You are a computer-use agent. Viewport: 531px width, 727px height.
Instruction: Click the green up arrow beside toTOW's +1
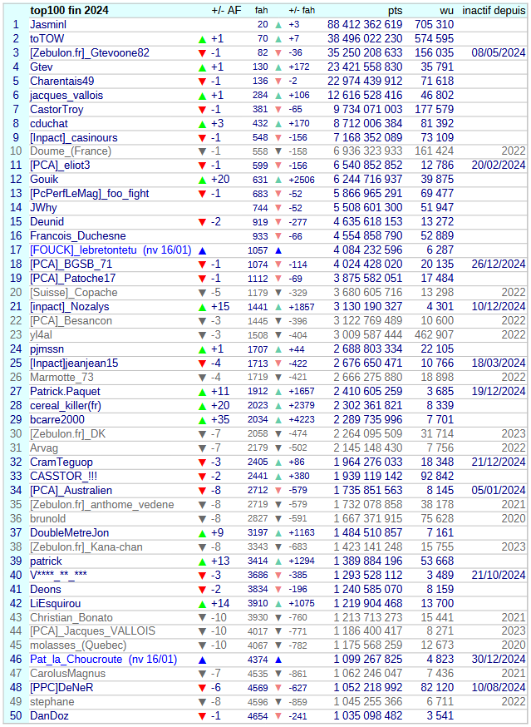pos(202,39)
